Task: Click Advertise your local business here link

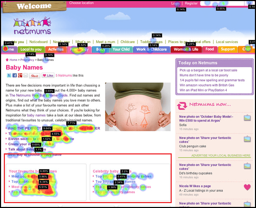Action: pyautogui.click(x=221, y=155)
